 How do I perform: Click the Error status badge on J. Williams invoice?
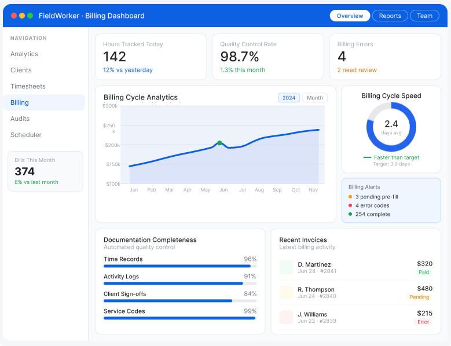pos(423,322)
